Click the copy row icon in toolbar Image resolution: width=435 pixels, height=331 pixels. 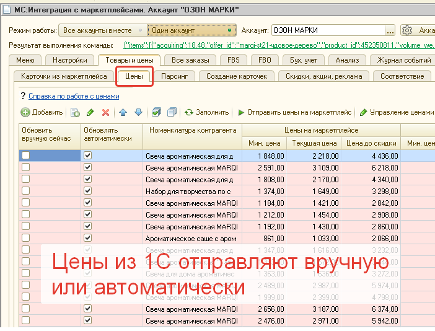coord(75,112)
